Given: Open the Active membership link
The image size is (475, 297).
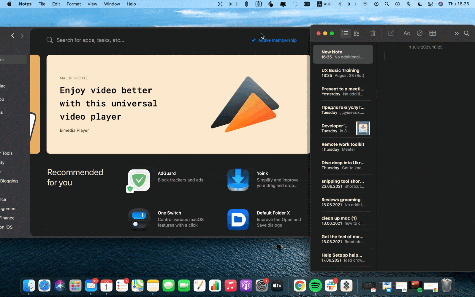Looking at the screenshot, I should click(277, 40).
